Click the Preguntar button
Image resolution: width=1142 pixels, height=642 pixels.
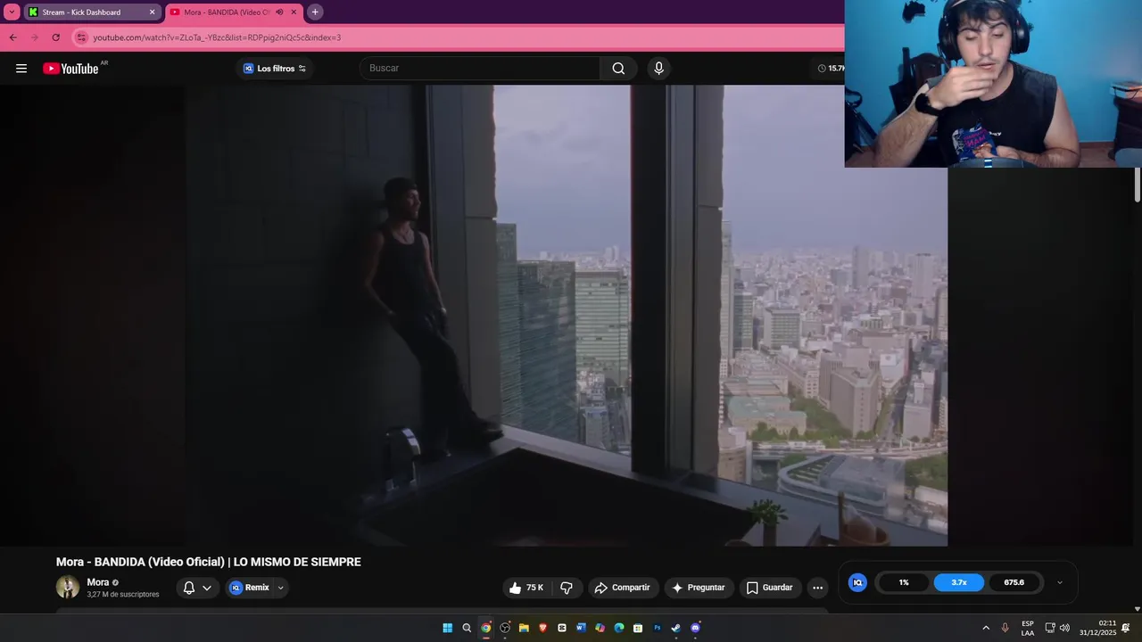[699, 588]
